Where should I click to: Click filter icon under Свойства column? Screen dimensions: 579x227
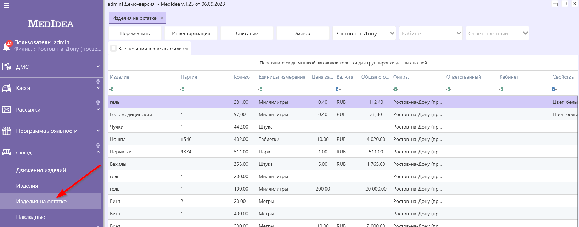555,89
